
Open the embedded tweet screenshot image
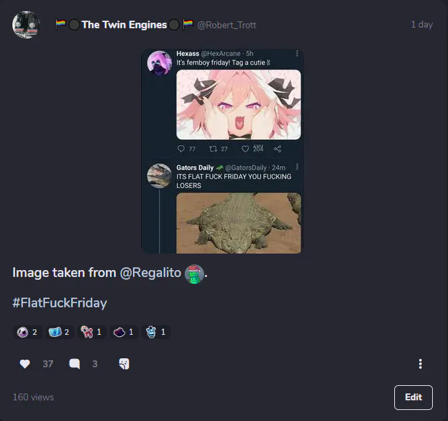[x=223, y=151]
